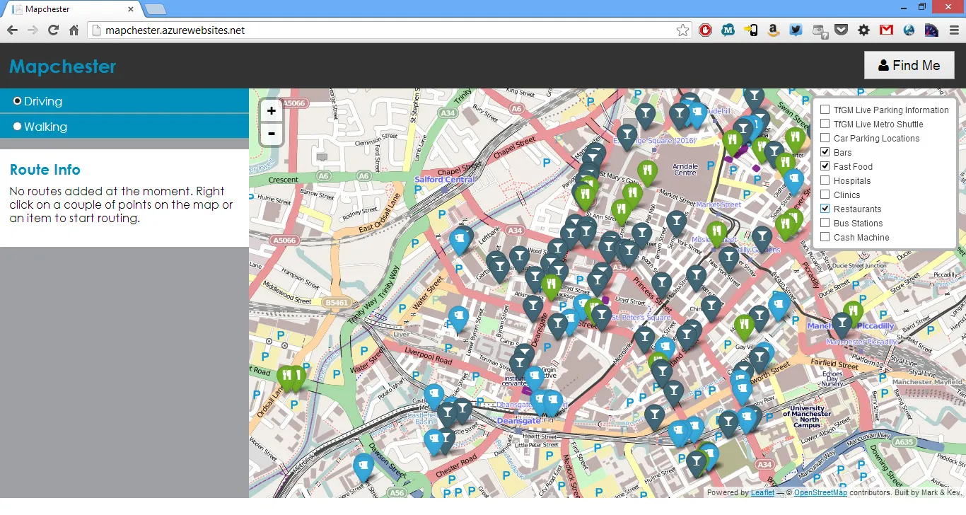The width and height of the screenshot is (966, 515).
Task: Go to browser home page icon
Action: (74, 30)
